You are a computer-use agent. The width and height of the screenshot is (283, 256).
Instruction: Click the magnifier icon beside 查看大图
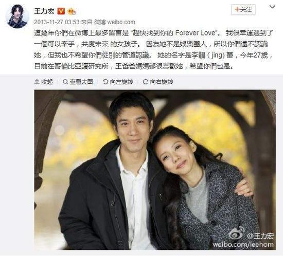[x=65, y=82]
